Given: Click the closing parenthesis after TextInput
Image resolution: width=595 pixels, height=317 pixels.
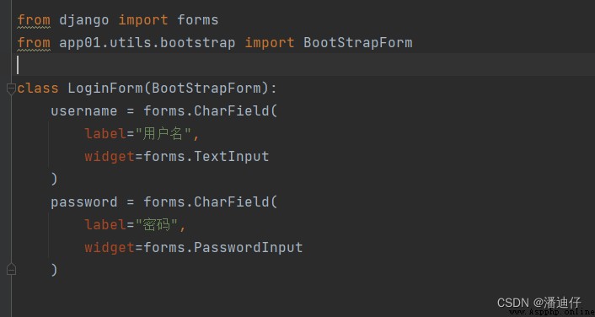Looking at the screenshot, I should 54,180.
